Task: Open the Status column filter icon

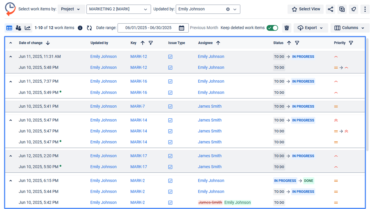Action: pyautogui.click(x=297, y=43)
